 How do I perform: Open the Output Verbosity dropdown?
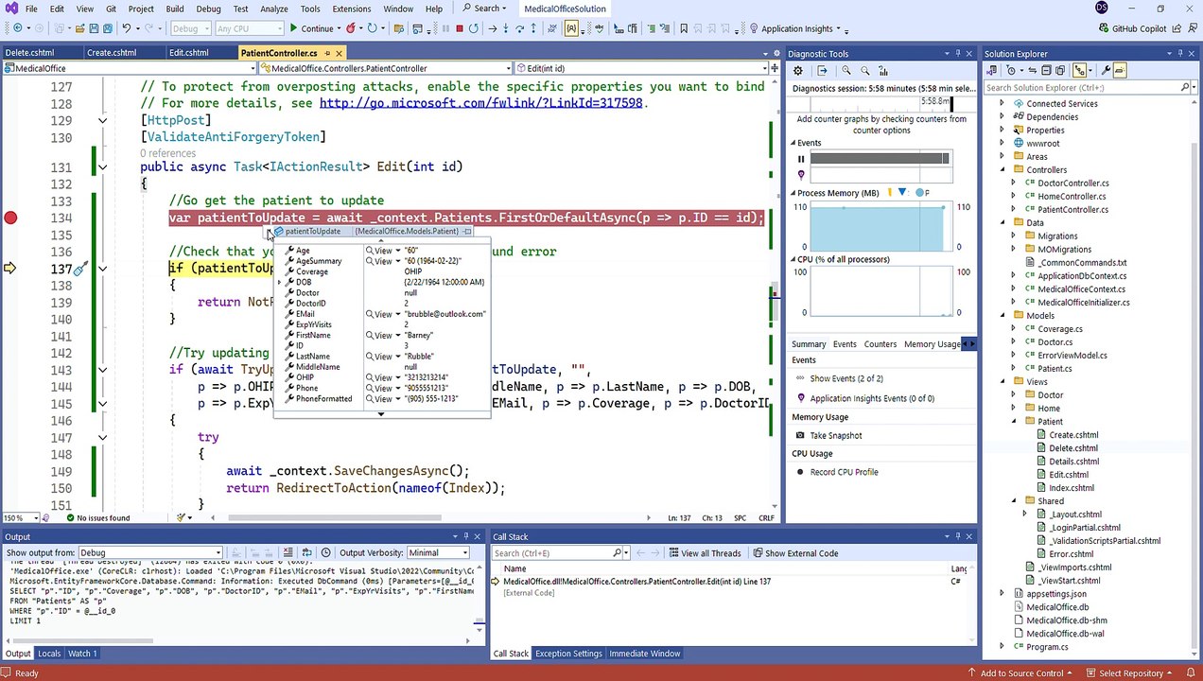pos(438,553)
